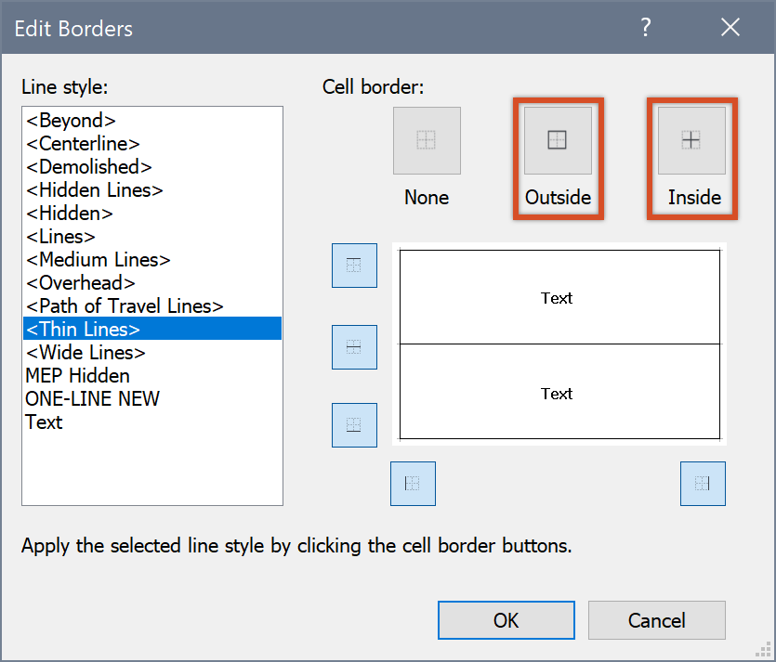Pick the <Hidden Lines> line style

pyautogui.click(x=94, y=189)
